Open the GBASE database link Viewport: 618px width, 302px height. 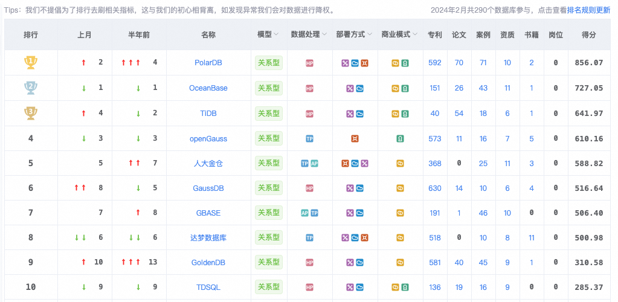point(208,213)
